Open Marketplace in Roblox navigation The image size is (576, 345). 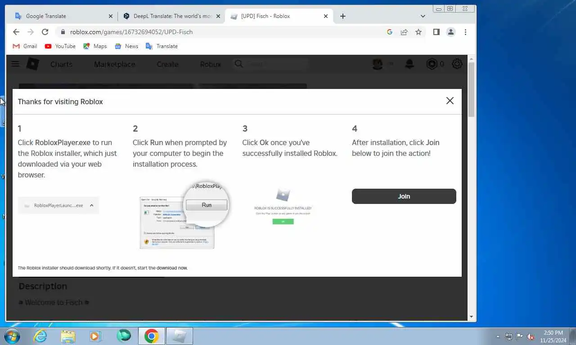click(114, 64)
